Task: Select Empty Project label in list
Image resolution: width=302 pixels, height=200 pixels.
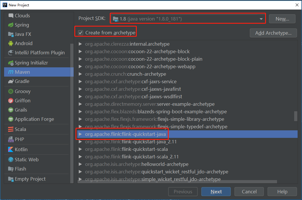Action: (30, 179)
